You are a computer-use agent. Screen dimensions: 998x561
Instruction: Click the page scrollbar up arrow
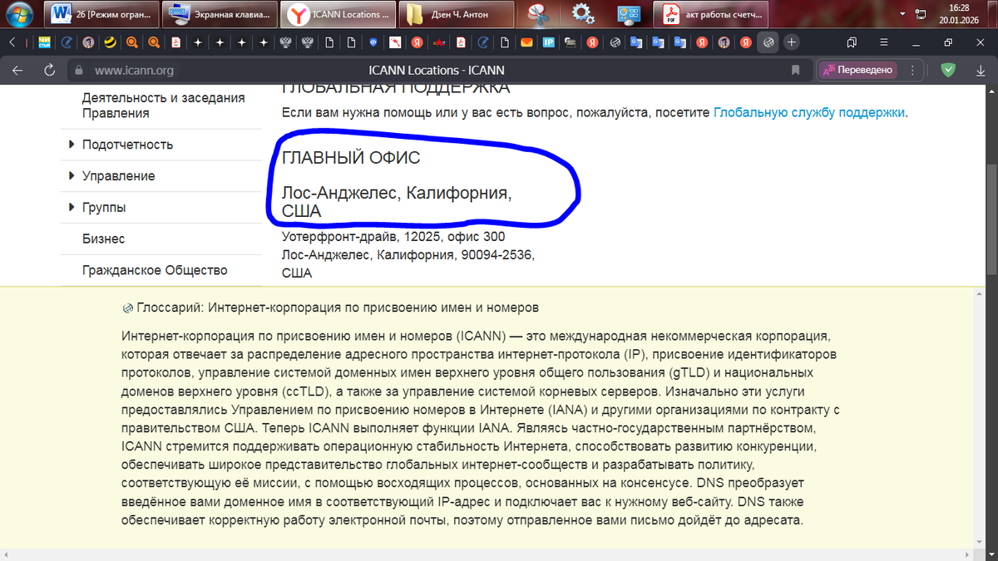pyautogui.click(x=991, y=90)
